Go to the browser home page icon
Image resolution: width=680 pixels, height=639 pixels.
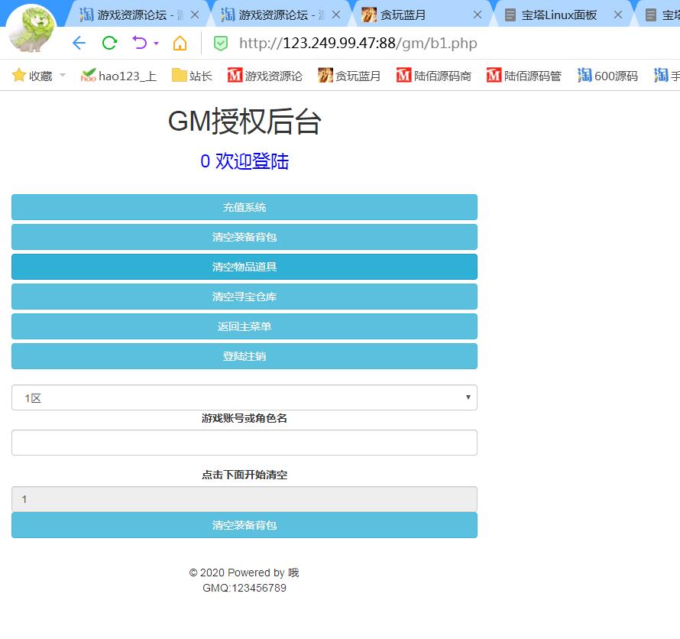pyautogui.click(x=180, y=43)
